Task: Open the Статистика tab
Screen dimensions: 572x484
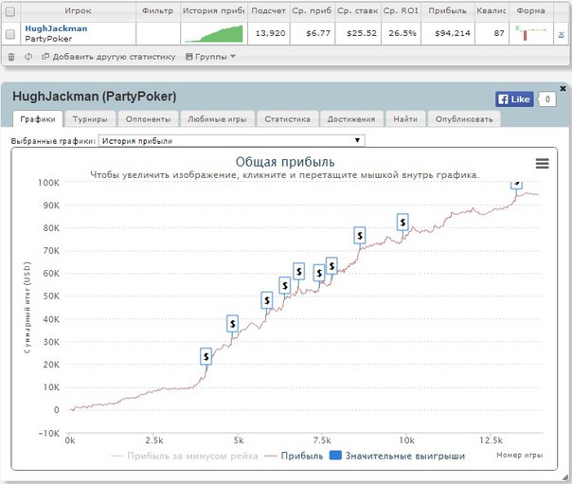Action: pyautogui.click(x=288, y=119)
